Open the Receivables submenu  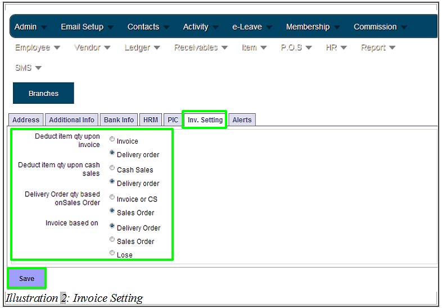(201, 48)
